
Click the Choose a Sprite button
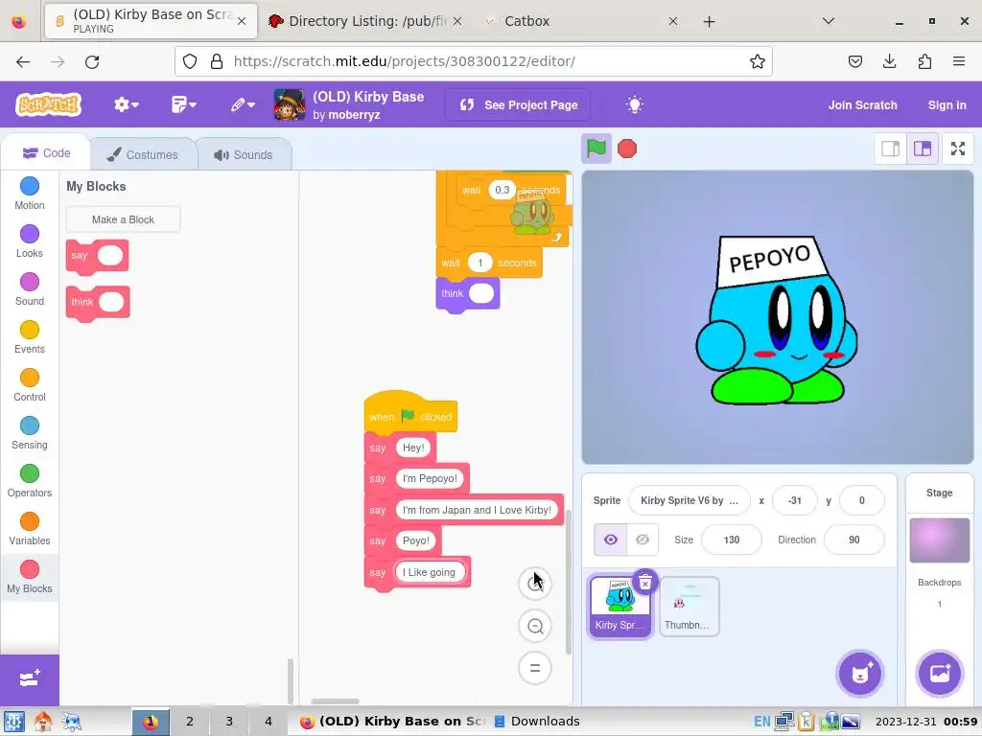[x=860, y=674]
